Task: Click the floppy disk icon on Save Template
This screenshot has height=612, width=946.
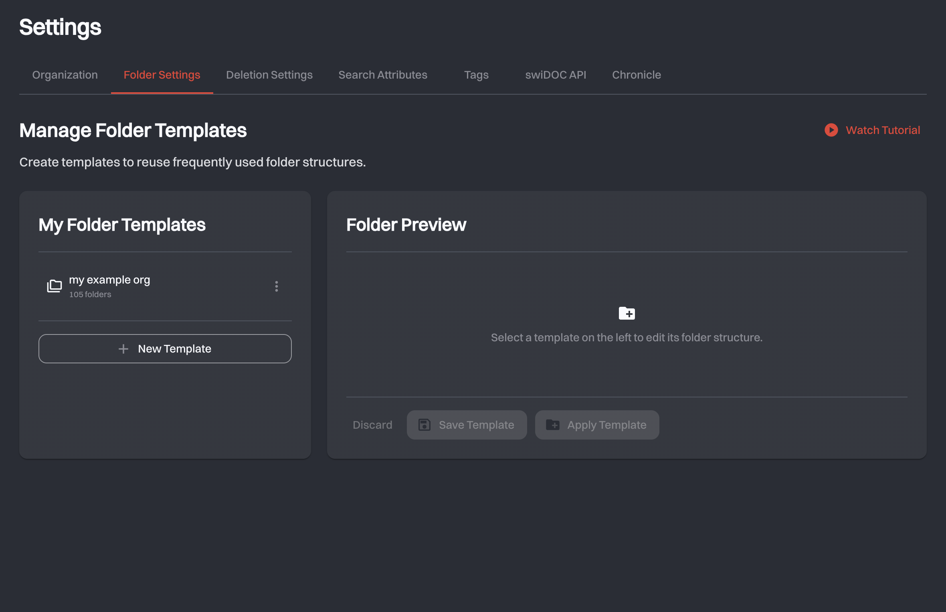Action: (x=424, y=425)
